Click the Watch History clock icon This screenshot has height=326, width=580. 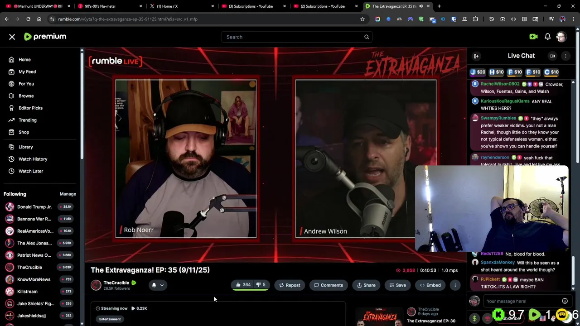tap(11, 159)
